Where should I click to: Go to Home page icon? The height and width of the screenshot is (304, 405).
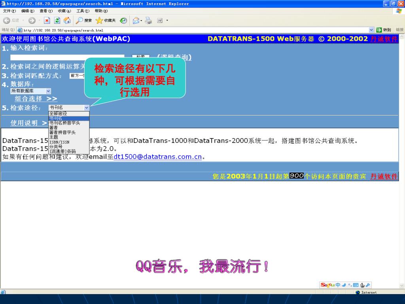click(x=67, y=21)
